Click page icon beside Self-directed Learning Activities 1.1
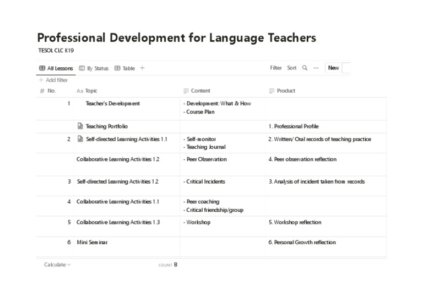This screenshot has height=300, width=423. pos(80,139)
